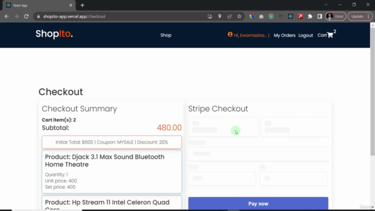Click the Set price: 400 line
The width and height of the screenshot is (375, 211).
pyautogui.click(x=60, y=187)
